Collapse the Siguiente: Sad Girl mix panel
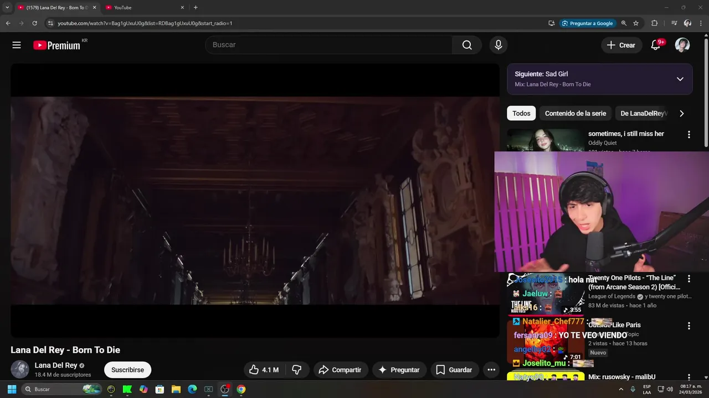Screen dimensions: 709x398 coord(680,79)
